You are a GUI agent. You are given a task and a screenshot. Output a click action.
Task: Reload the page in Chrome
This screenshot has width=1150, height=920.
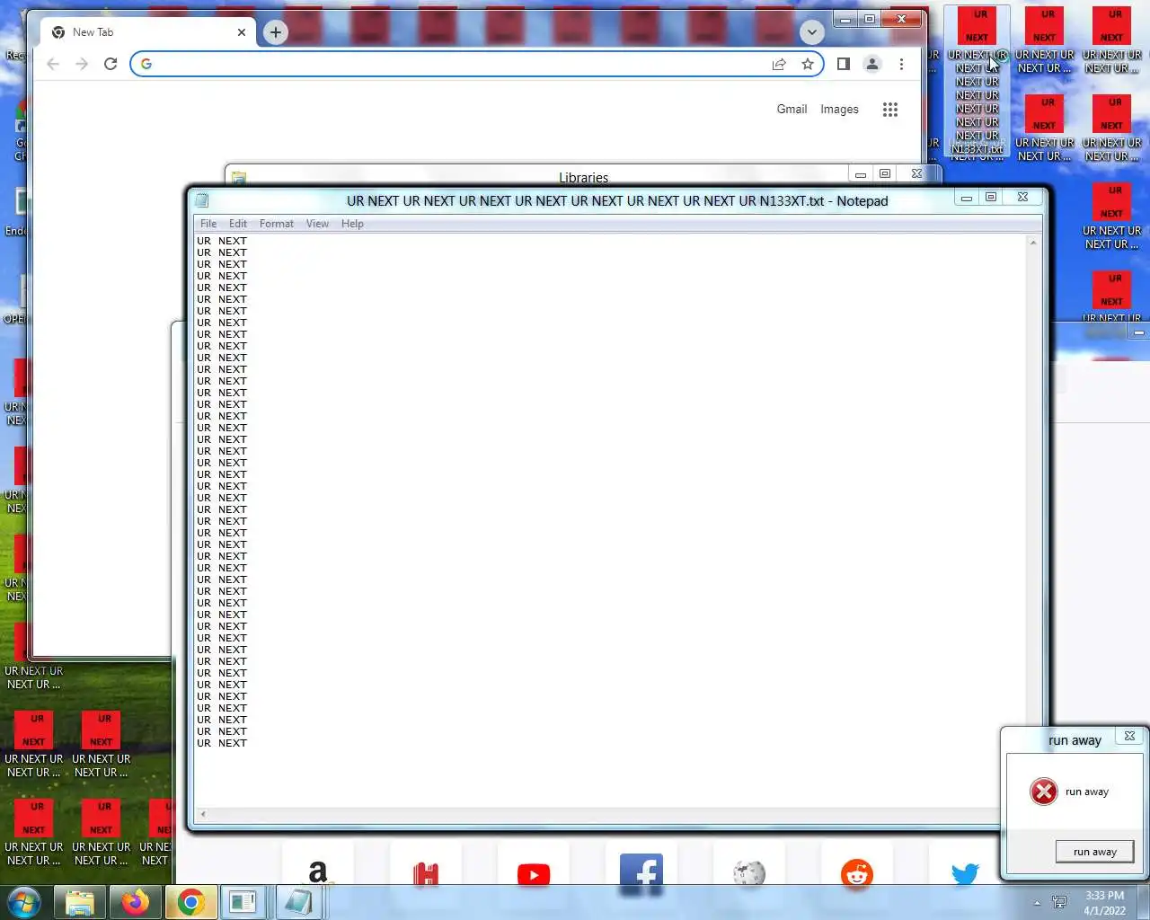(111, 64)
